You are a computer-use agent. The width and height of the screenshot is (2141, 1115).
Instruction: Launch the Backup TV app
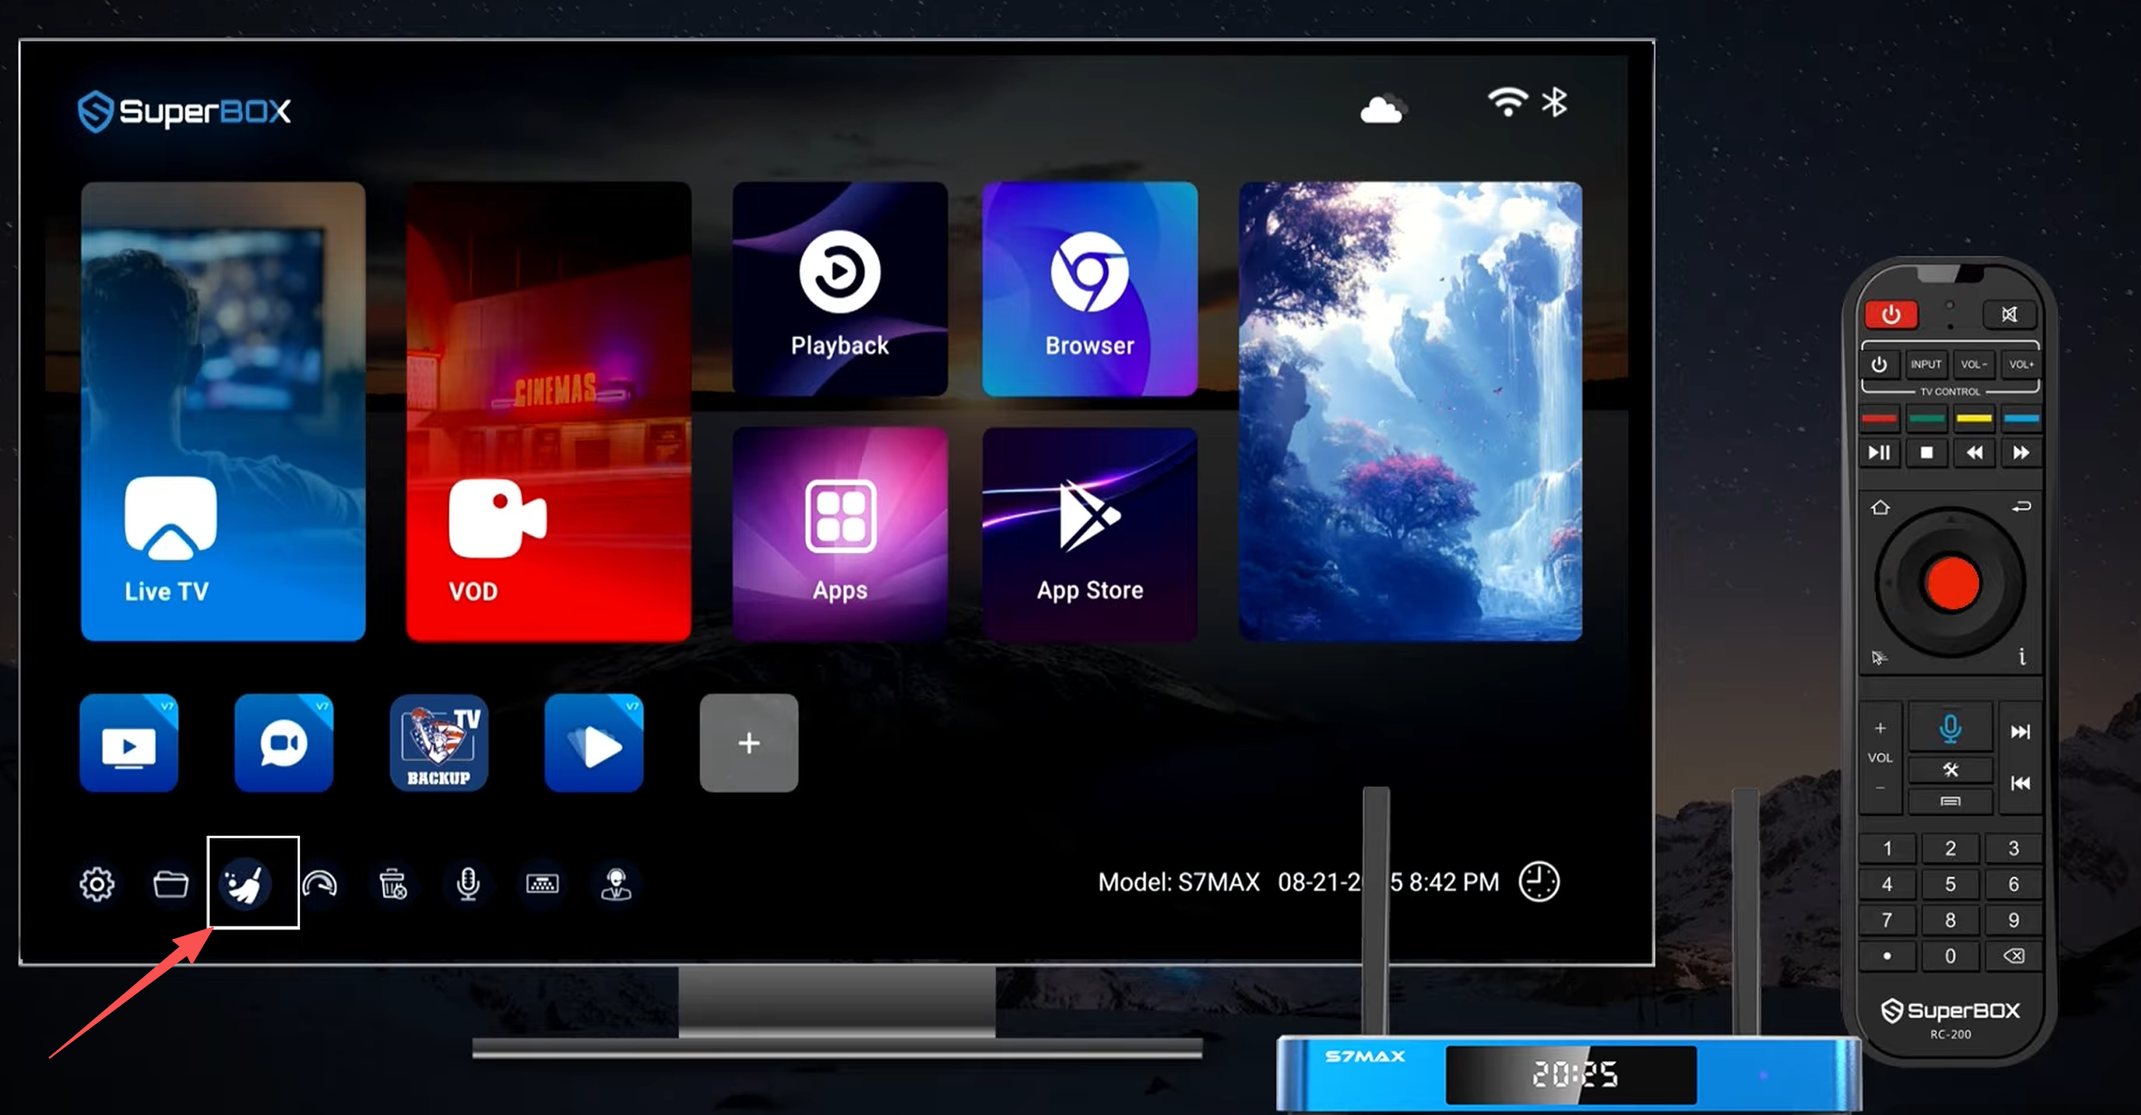point(438,744)
